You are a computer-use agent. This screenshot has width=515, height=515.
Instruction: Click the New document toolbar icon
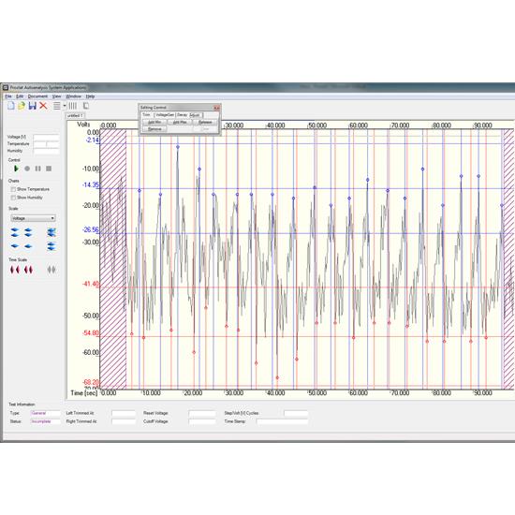coord(11,106)
